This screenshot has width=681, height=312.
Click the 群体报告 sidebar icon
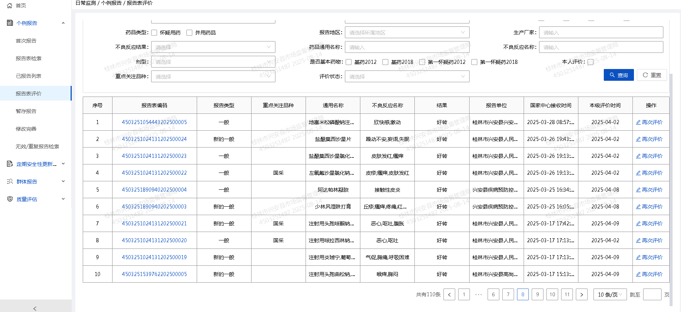click(x=10, y=182)
